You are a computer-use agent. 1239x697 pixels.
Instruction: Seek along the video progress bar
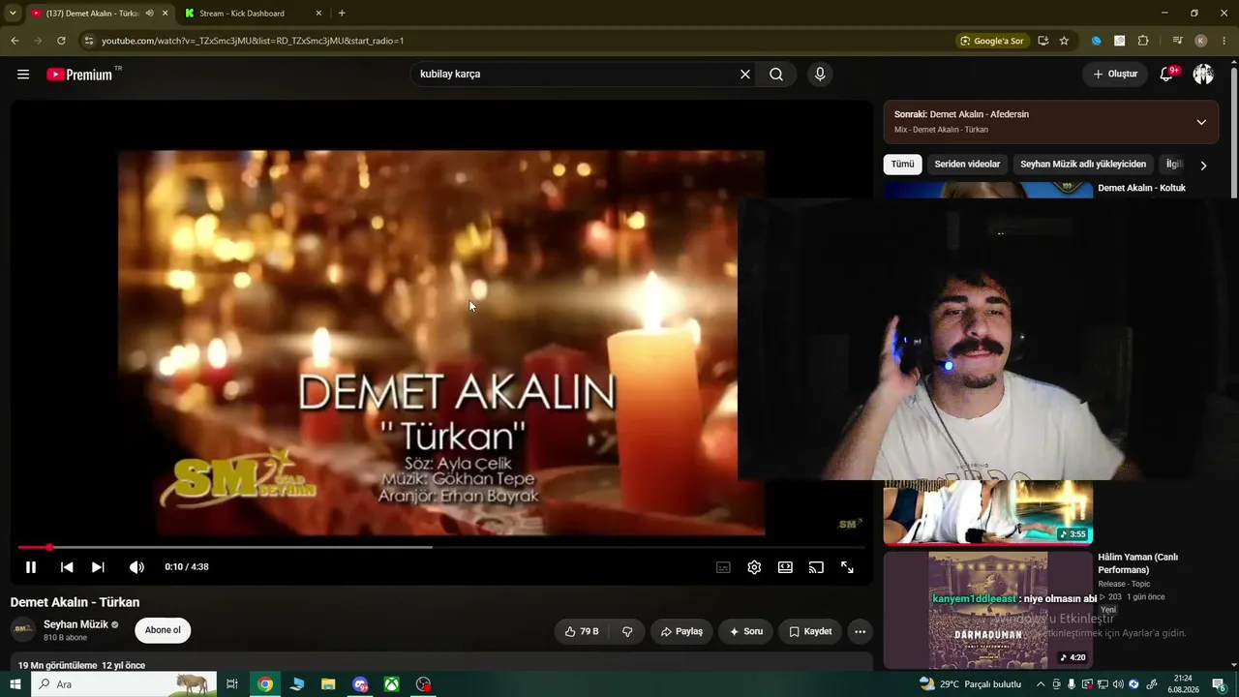[x=440, y=547]
